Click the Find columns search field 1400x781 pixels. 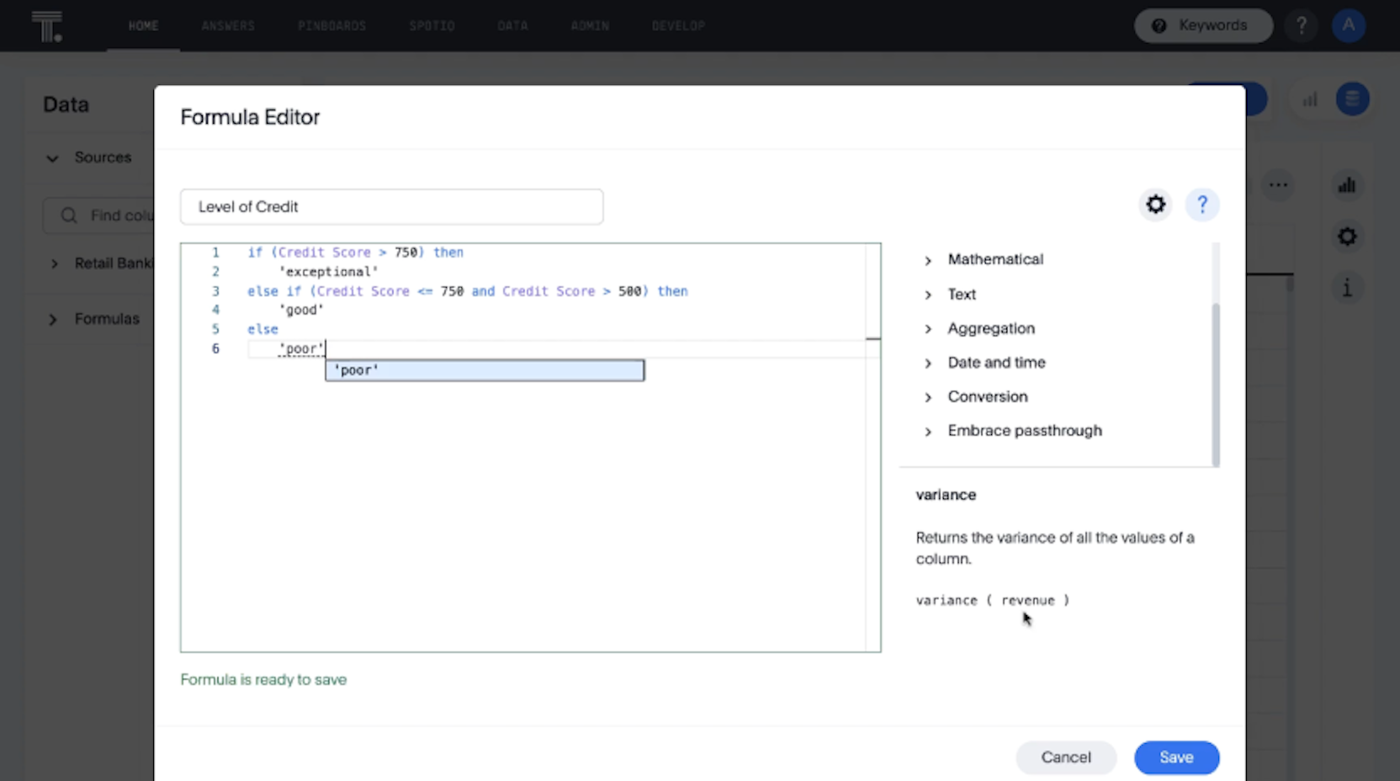99,215
